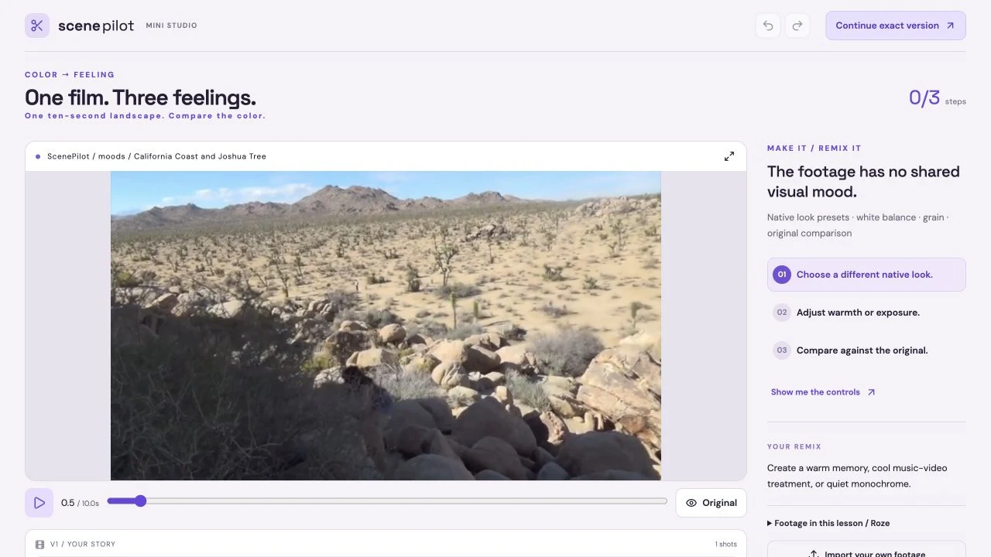Click the playback scrubber handle
991x557 pixels.
[x=140, y=501]
